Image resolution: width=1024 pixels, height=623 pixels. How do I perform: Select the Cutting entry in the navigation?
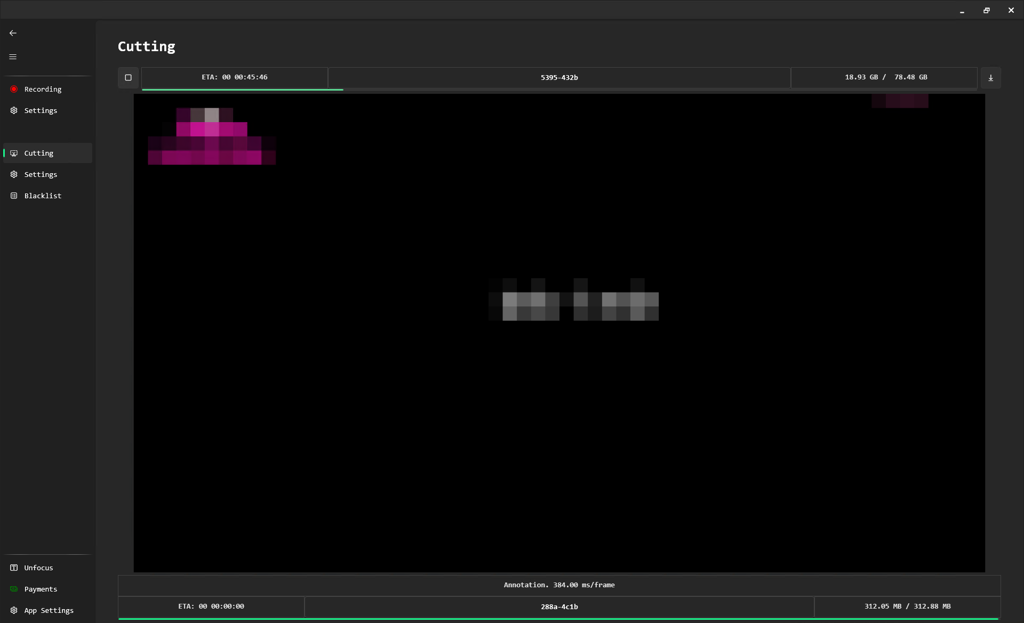(x=38, y=153)
